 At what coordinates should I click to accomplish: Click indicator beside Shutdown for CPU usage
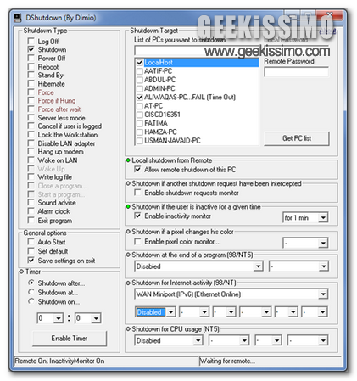coord(128,329)
